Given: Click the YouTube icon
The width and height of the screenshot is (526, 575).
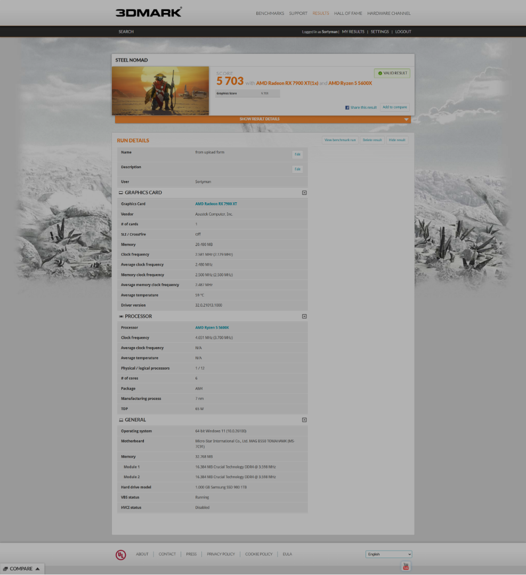Looking at the screenshot, I should (406, 566).
